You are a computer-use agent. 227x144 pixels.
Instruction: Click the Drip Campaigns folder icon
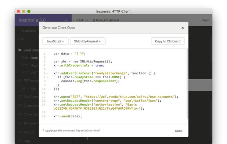[20, 96]
